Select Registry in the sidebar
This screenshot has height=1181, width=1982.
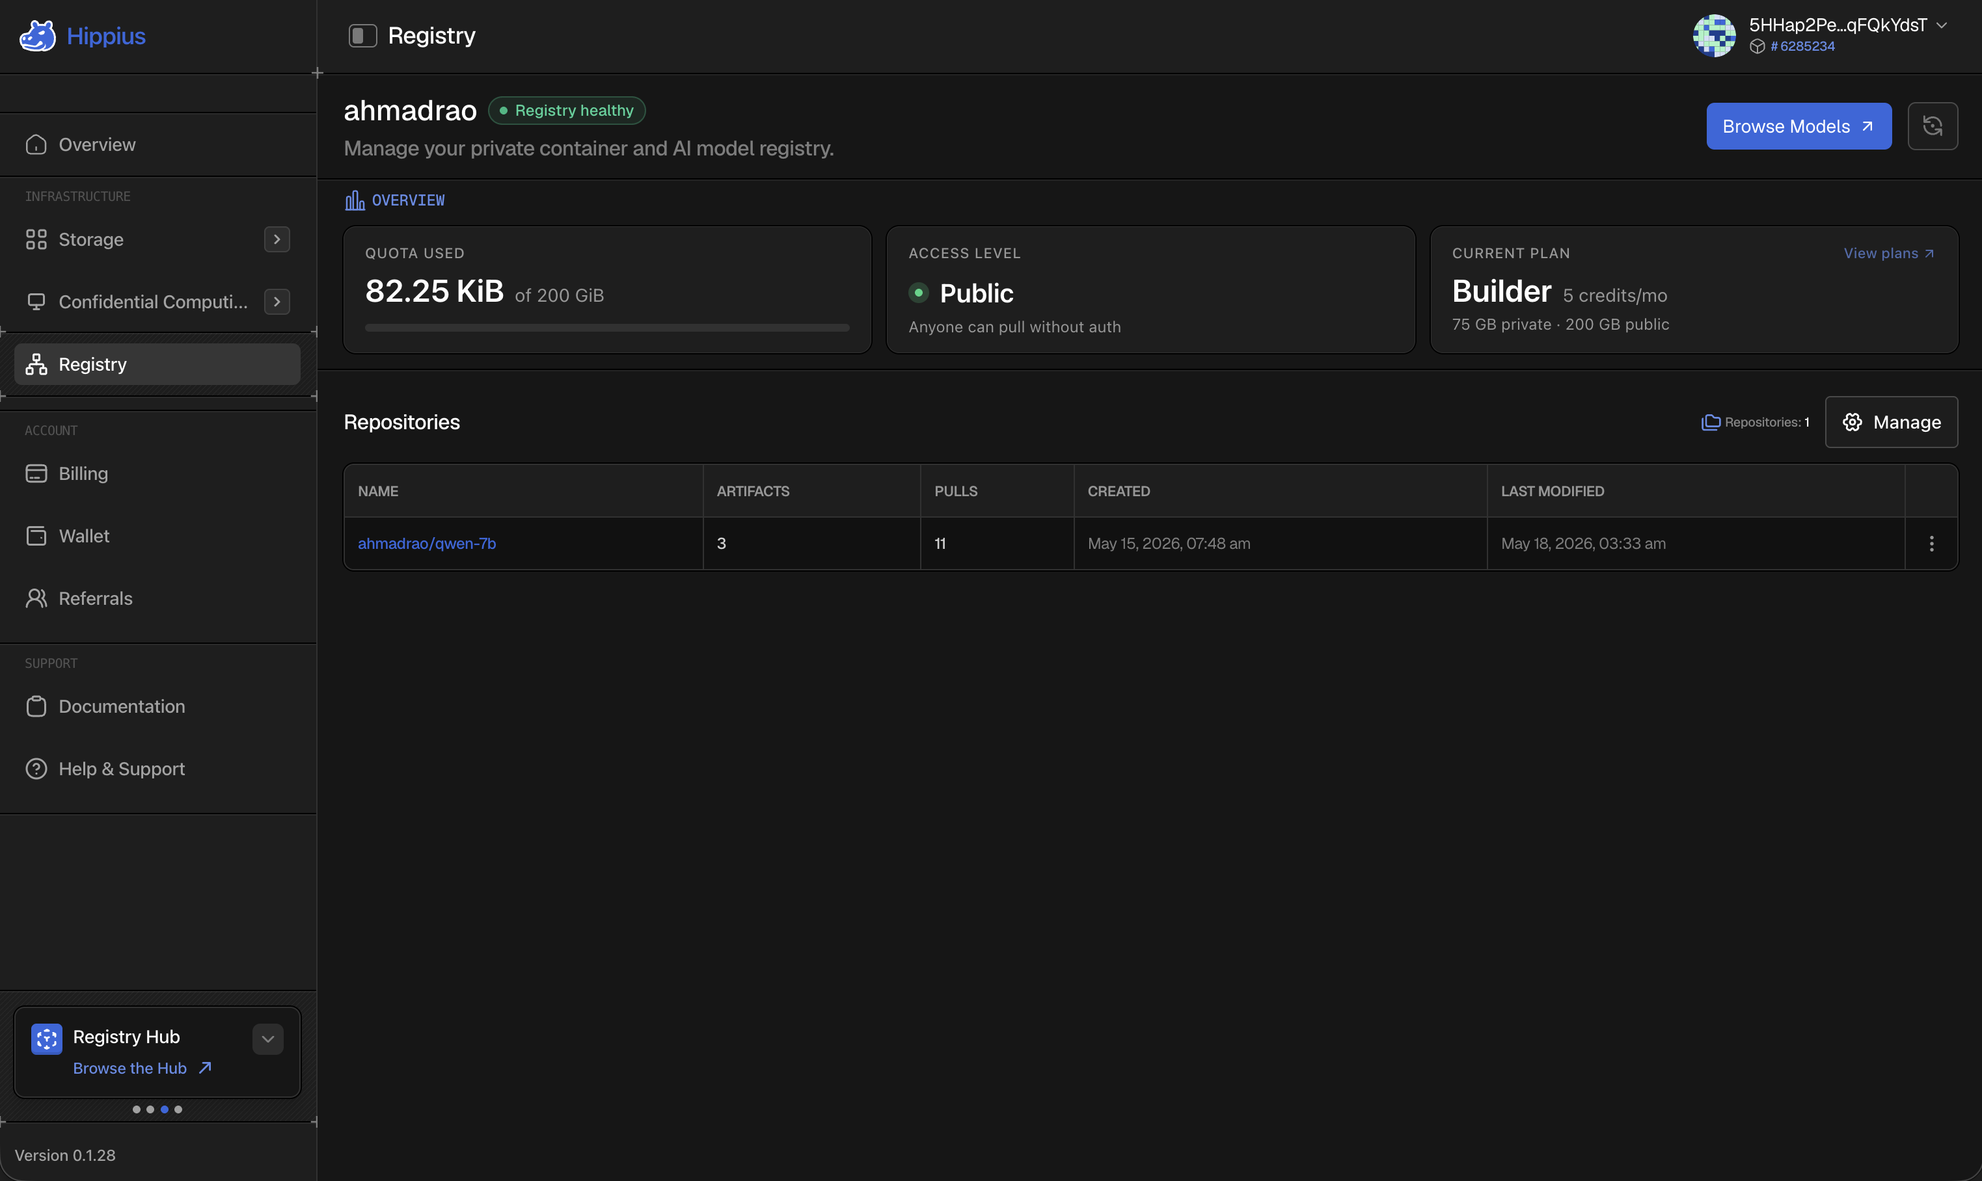(157, 364)
